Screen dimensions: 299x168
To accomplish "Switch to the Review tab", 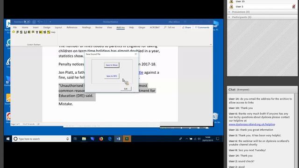I will 99,28.
